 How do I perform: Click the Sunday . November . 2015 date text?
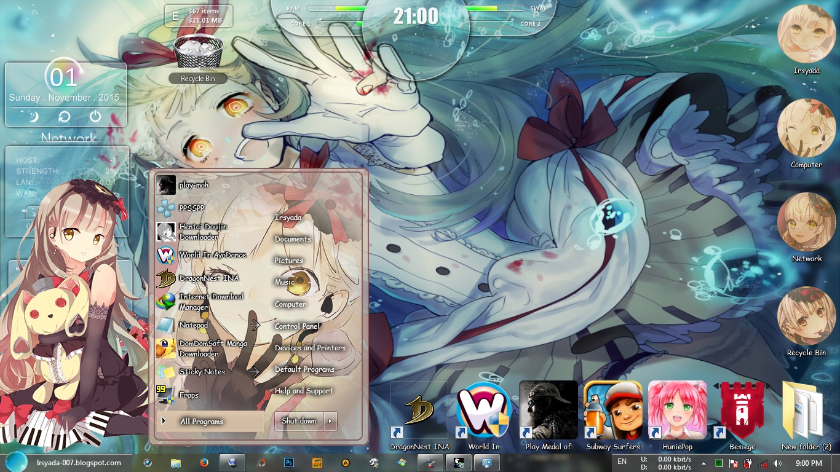[64, 98]
